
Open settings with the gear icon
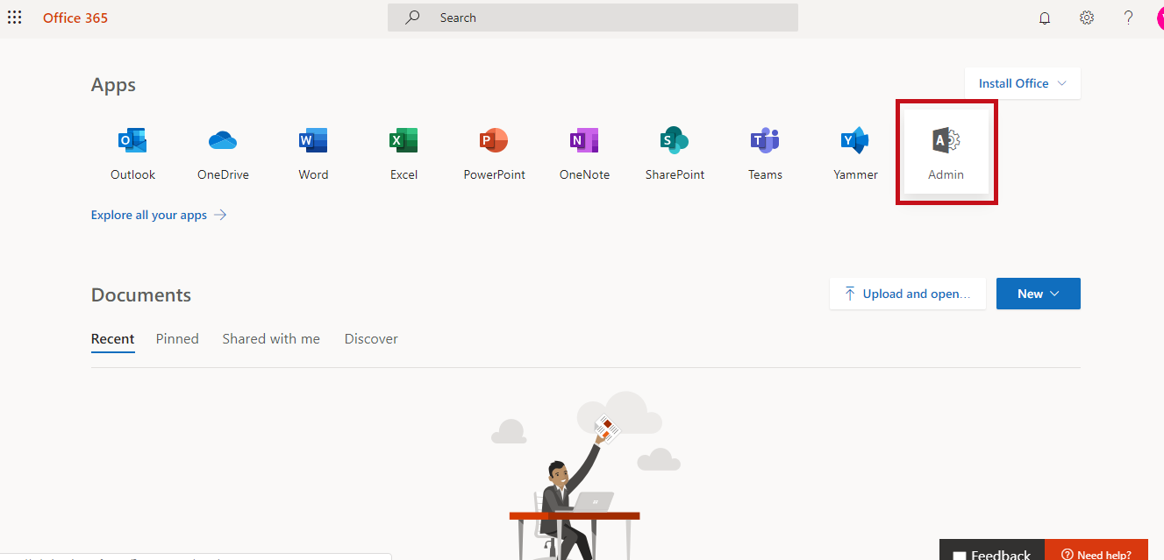pyautogui.click(x=1087, y=18)
